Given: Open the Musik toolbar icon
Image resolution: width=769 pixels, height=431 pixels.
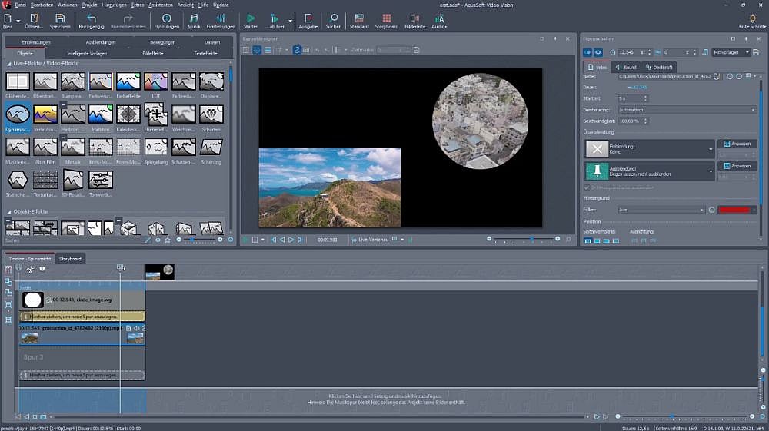Looking at the screenshot, I should 194,18.
